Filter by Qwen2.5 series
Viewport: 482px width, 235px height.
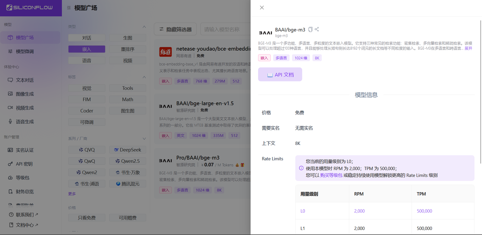coord(128,161)
